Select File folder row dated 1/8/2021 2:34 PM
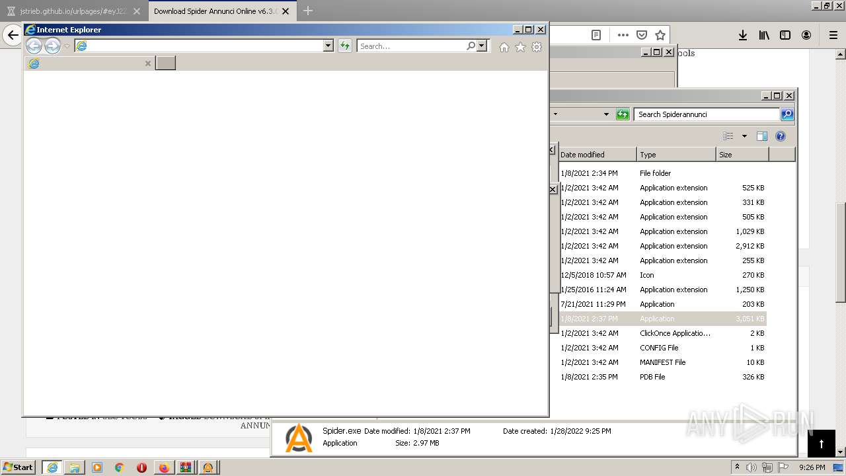The height and width of the screenshot is (476, 846). pyautogui.click(x=662, y=173)
